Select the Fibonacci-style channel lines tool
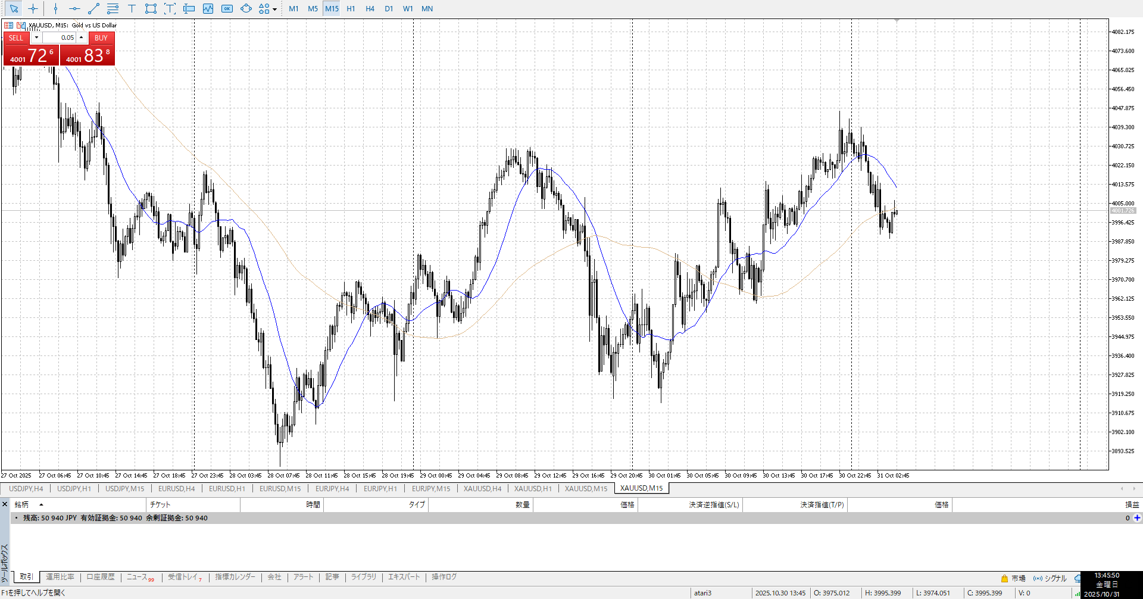 click(113, 8)
